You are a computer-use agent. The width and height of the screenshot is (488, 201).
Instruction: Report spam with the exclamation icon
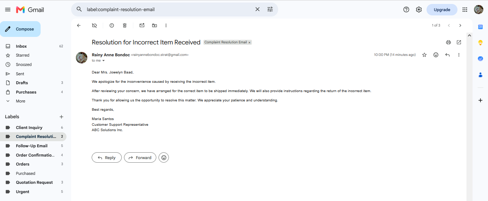point(112,25)
